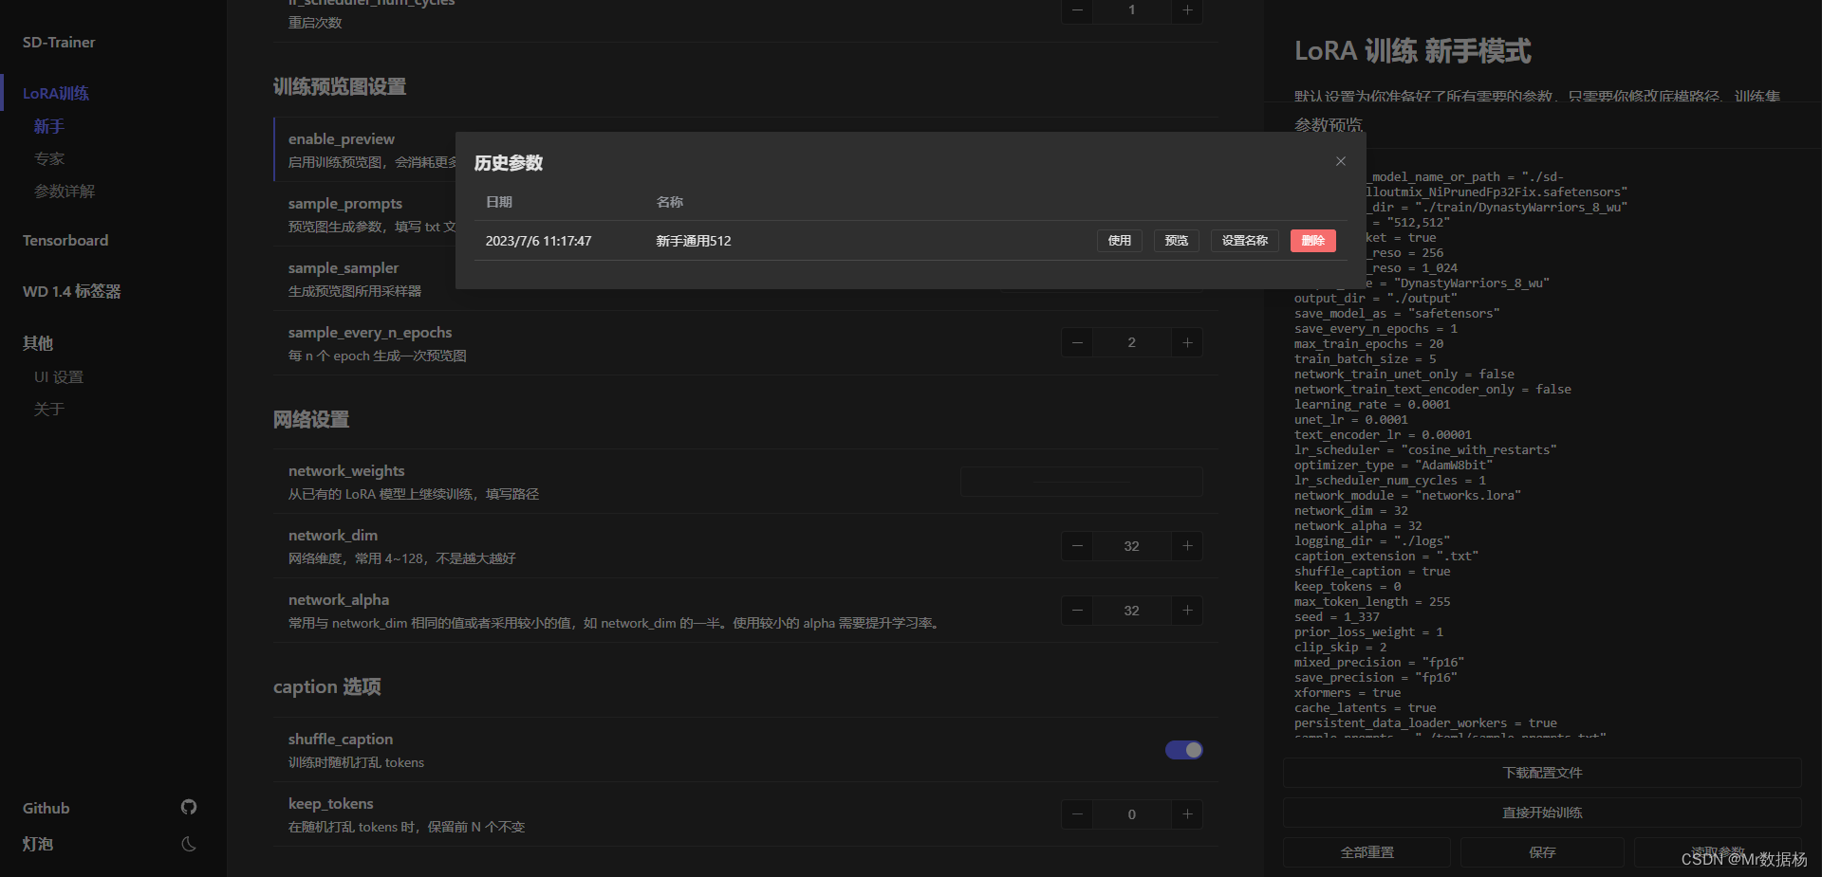Open WD 1.4 标签器 from the sidebar
Image resolution: width=1822 pixels, height=877 pixels.
(x=72, y=291)
